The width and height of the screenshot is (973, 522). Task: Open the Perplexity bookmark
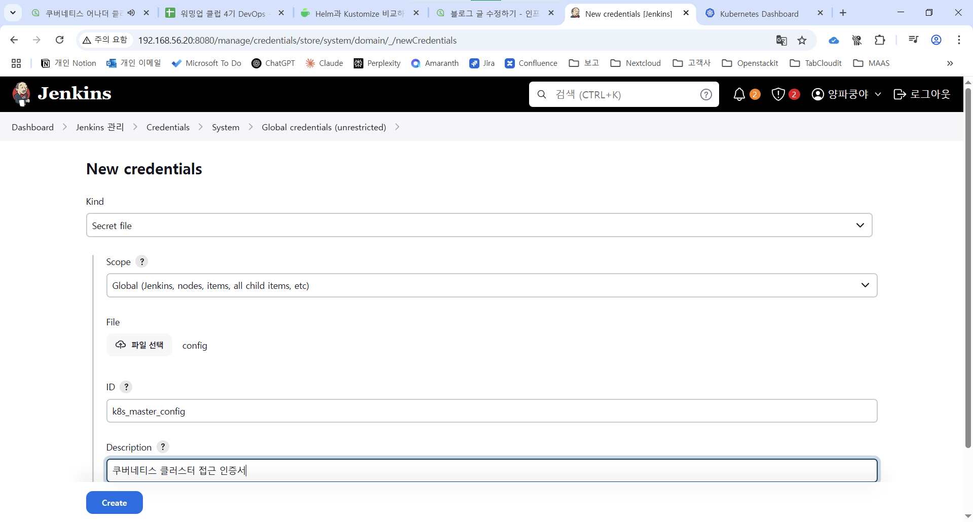pyautogui.click(x=377, y=63)
